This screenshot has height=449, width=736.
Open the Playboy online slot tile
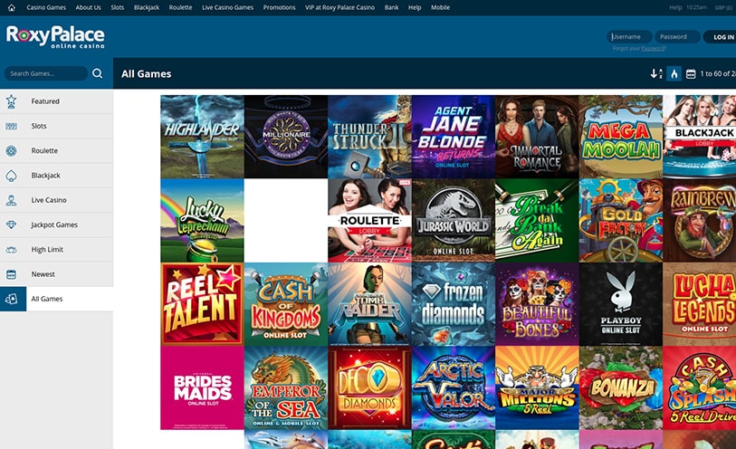(x=621, y=304)
